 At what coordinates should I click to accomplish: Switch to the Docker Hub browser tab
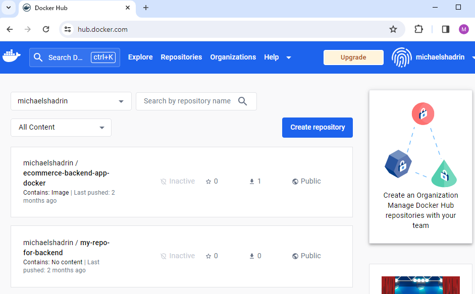pyautogui.click(x=77, y=8)
